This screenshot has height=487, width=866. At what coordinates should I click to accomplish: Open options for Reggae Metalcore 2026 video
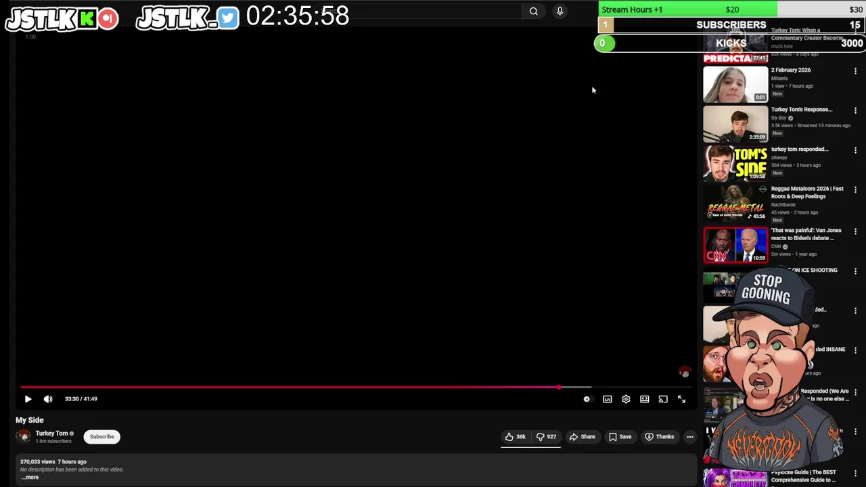pos(855,191)
